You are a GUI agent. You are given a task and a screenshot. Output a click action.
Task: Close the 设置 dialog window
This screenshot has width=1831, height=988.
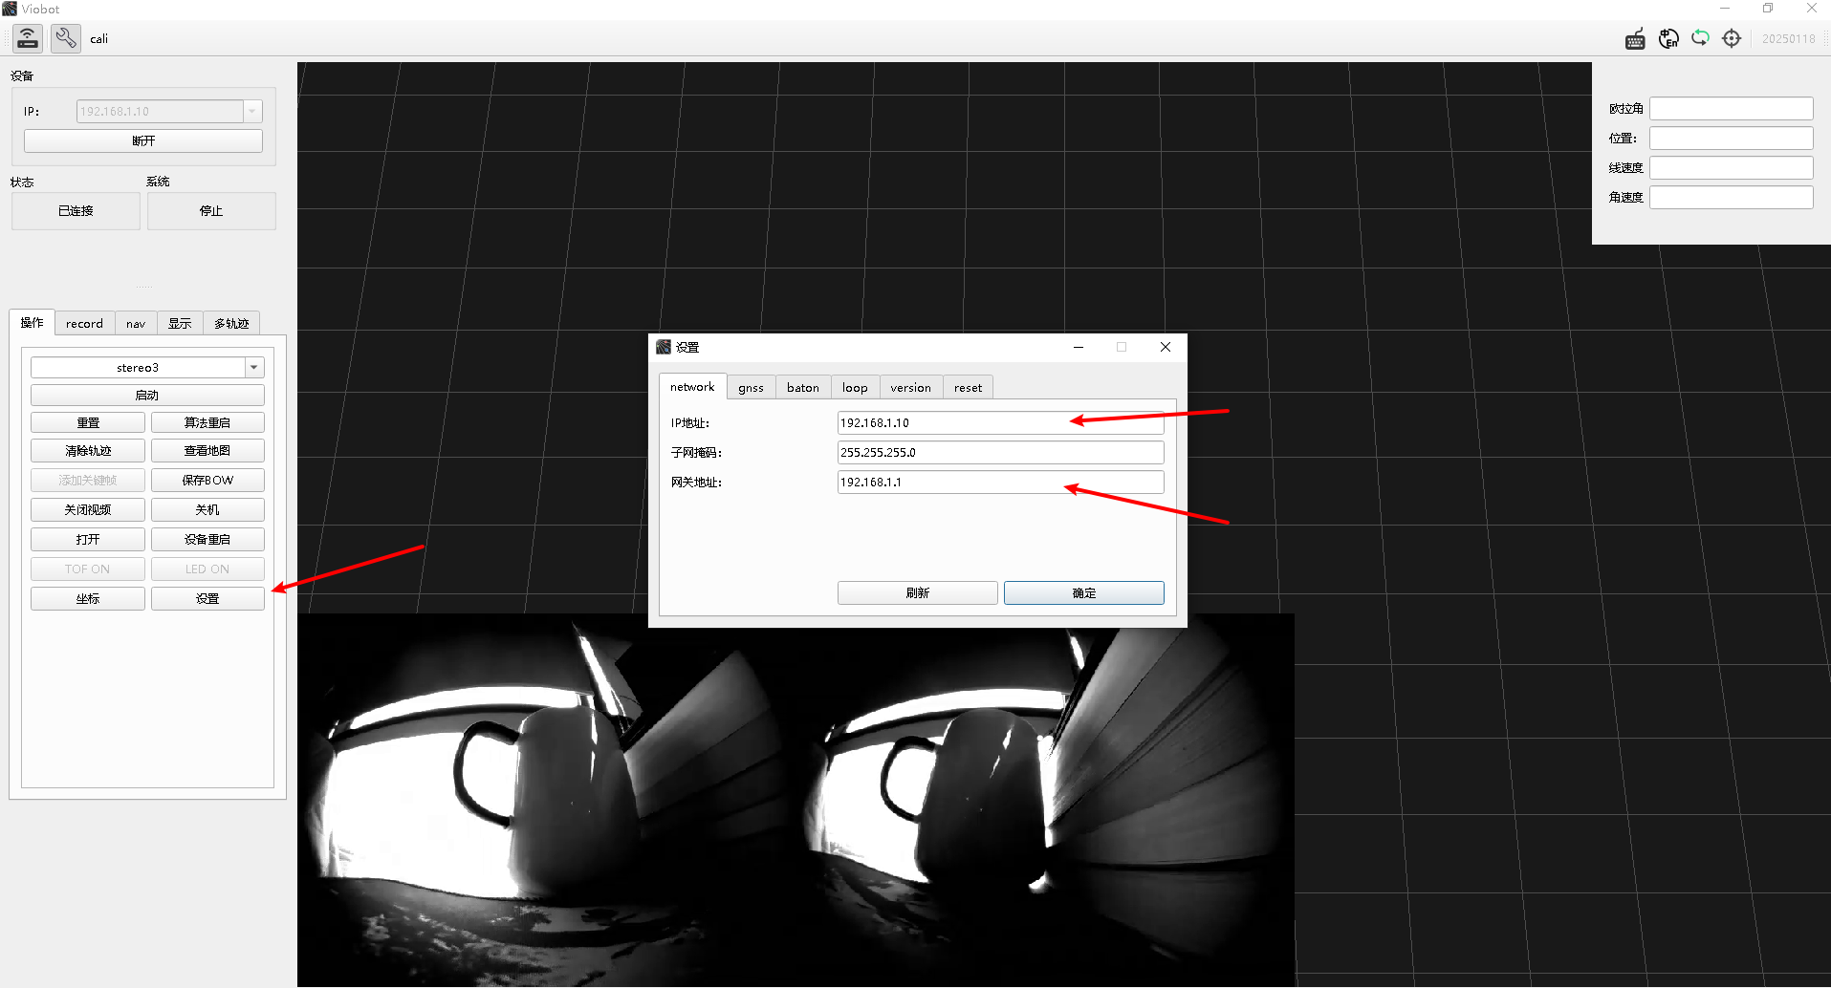tap(1166, 347)
